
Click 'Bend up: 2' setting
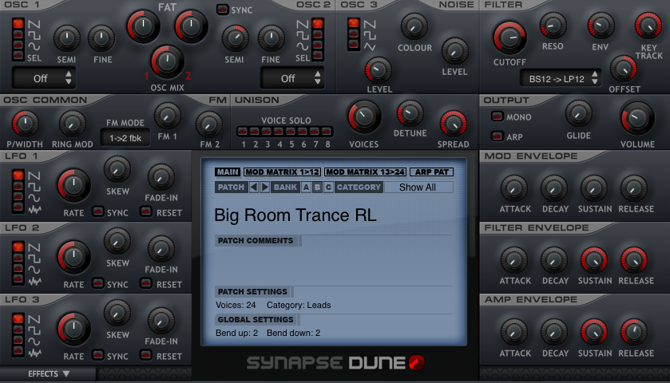pyautogui.click(x=236, y=333)
